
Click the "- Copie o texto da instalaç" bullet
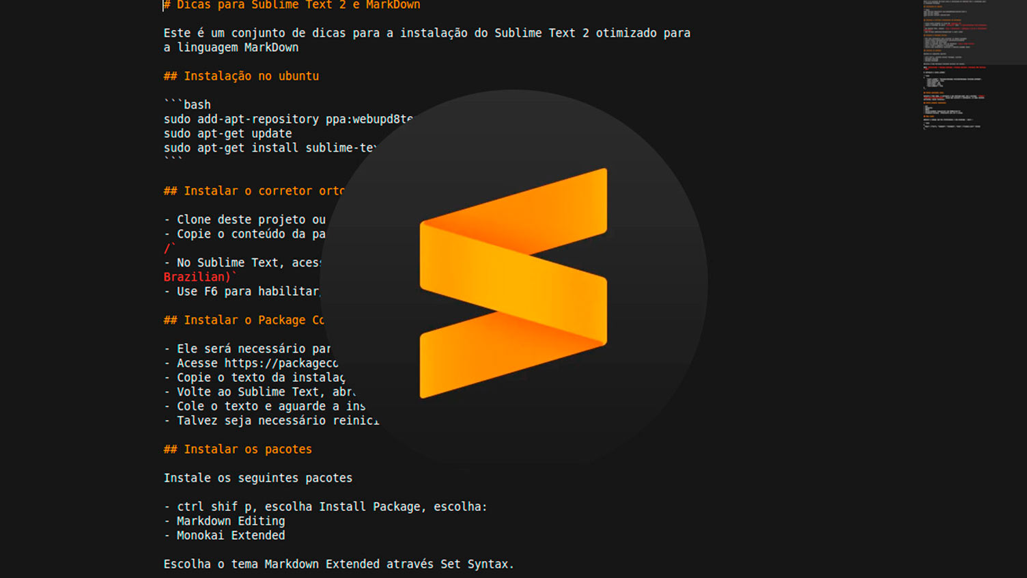point(254,377)
